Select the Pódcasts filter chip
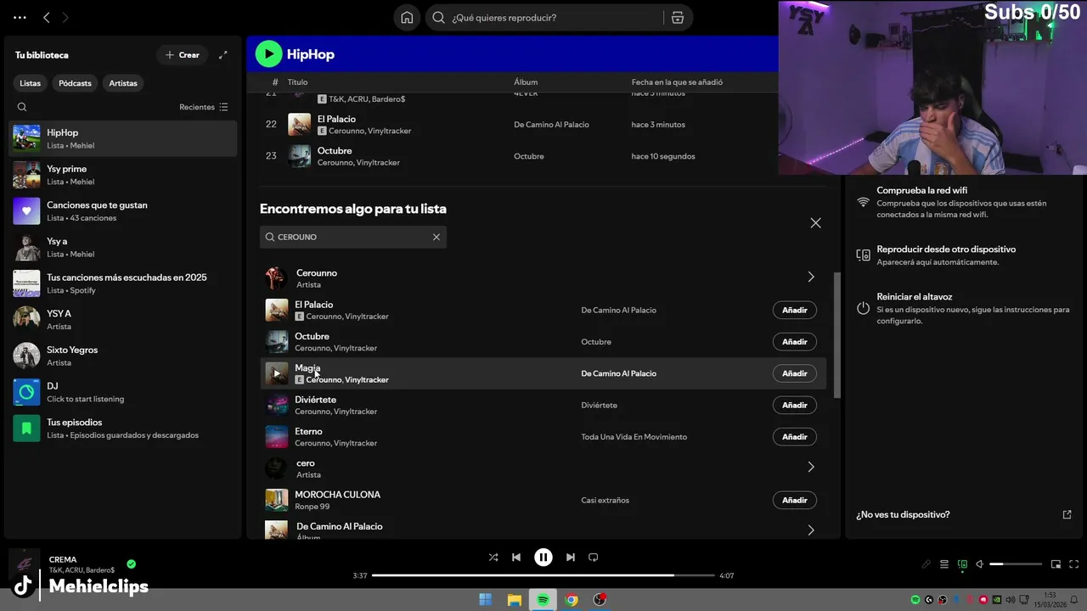1087x611 pixels. (x=75, y=83)
